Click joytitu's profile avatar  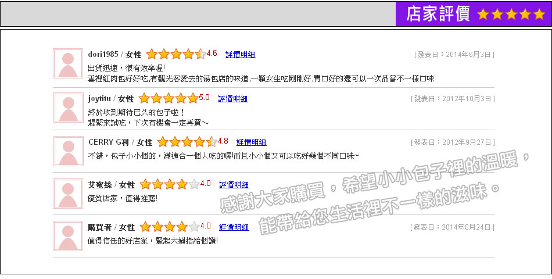68,108
